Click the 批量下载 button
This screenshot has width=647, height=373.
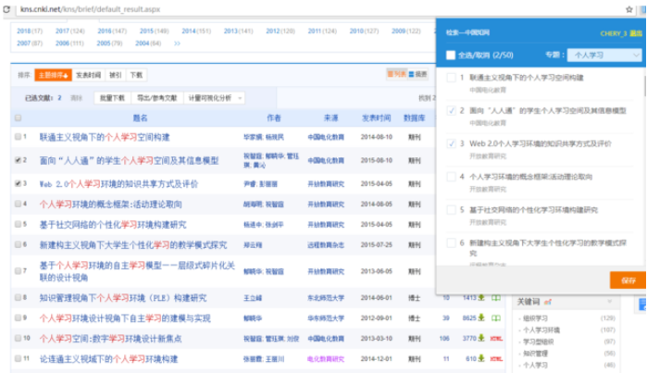tap(112, 98)
